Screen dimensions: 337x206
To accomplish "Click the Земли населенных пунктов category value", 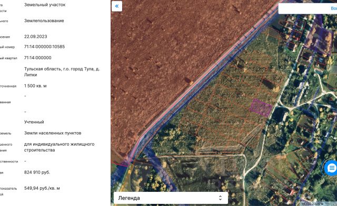I will [x=53, y=133].
